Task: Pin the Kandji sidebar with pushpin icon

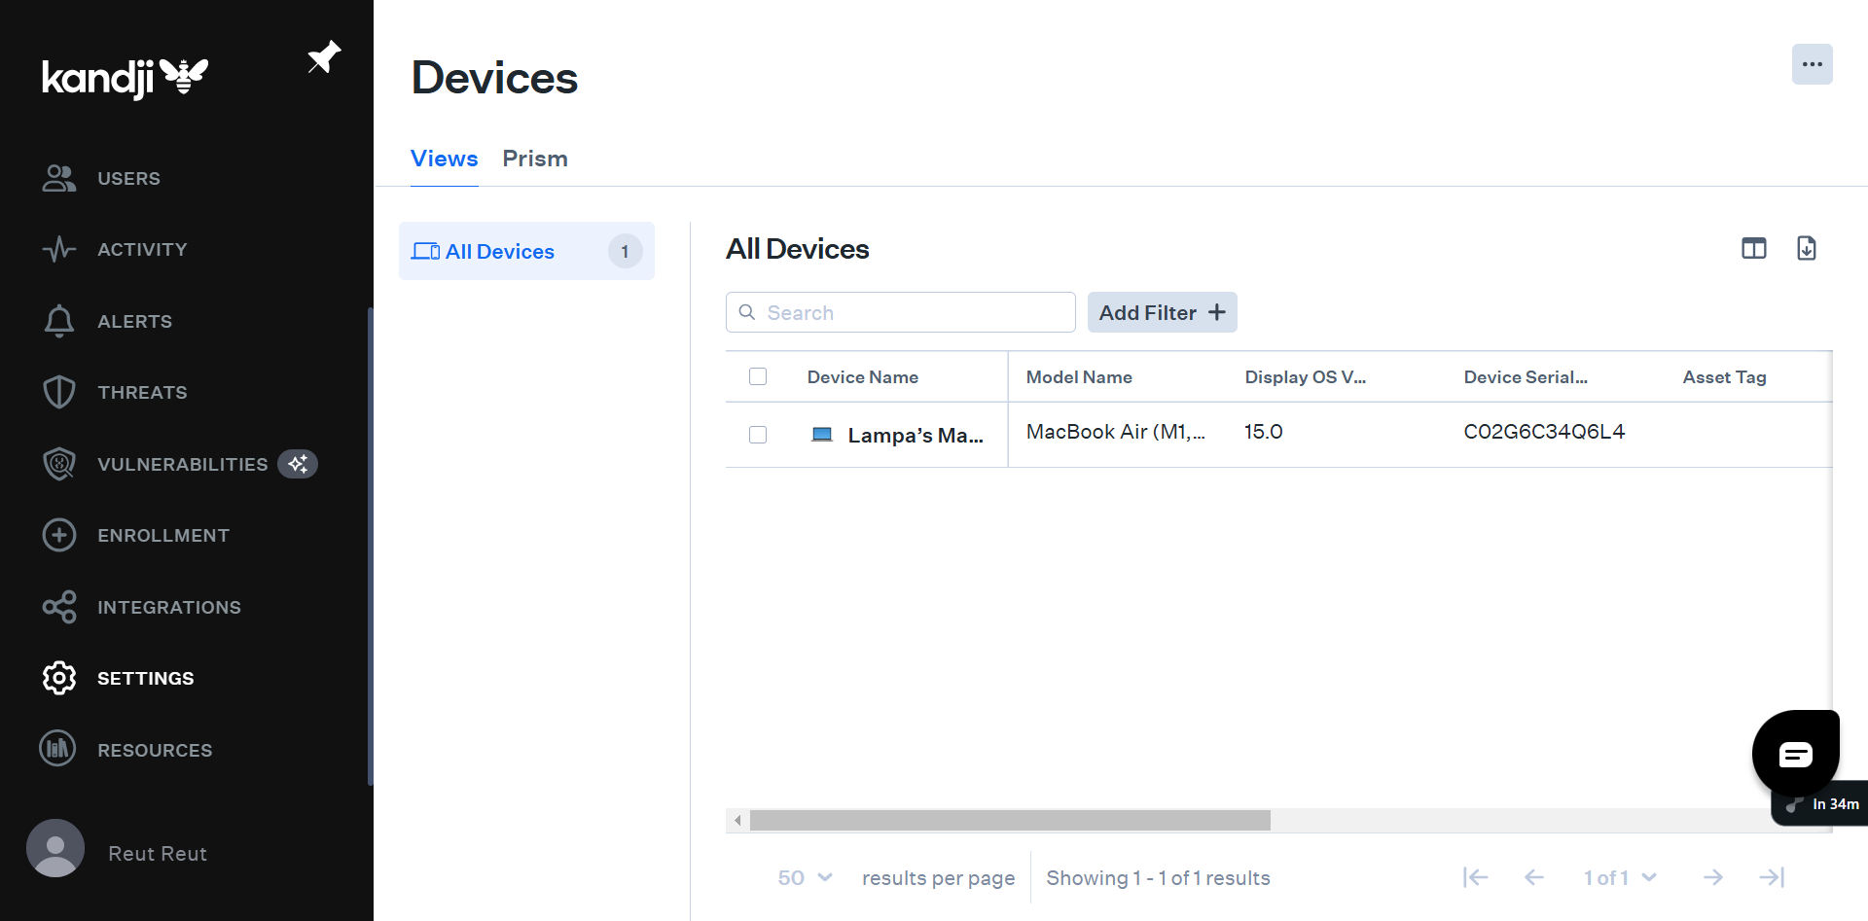Action: pos(324,58)
